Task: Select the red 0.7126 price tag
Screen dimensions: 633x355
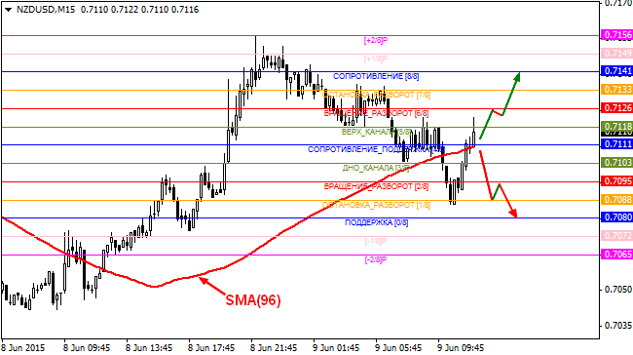Action: coord(616,108)
